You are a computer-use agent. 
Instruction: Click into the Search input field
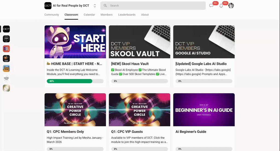click(x=153, y=5)
